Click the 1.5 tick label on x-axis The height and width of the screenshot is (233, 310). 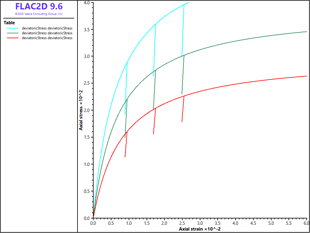(147, 223)
